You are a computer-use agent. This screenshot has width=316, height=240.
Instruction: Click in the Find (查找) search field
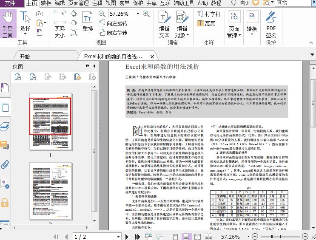point(293,3)
